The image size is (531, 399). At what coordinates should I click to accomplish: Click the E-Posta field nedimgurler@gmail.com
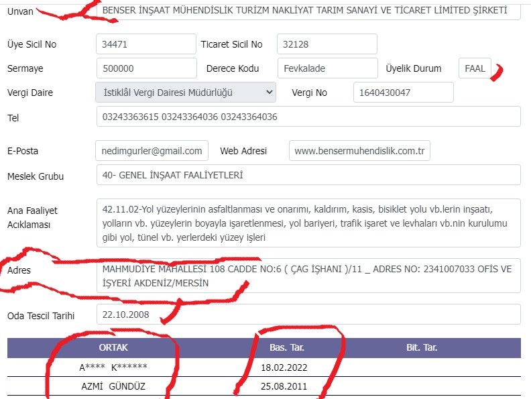pos(152,151)
